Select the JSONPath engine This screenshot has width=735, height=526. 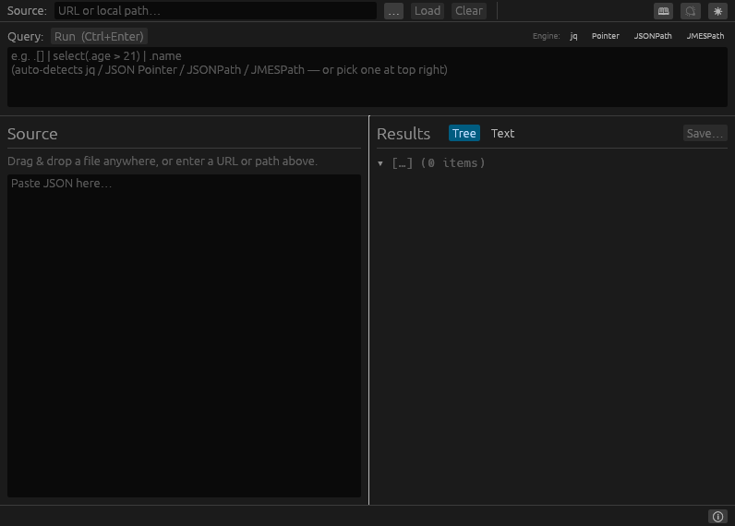click(653, 36)
